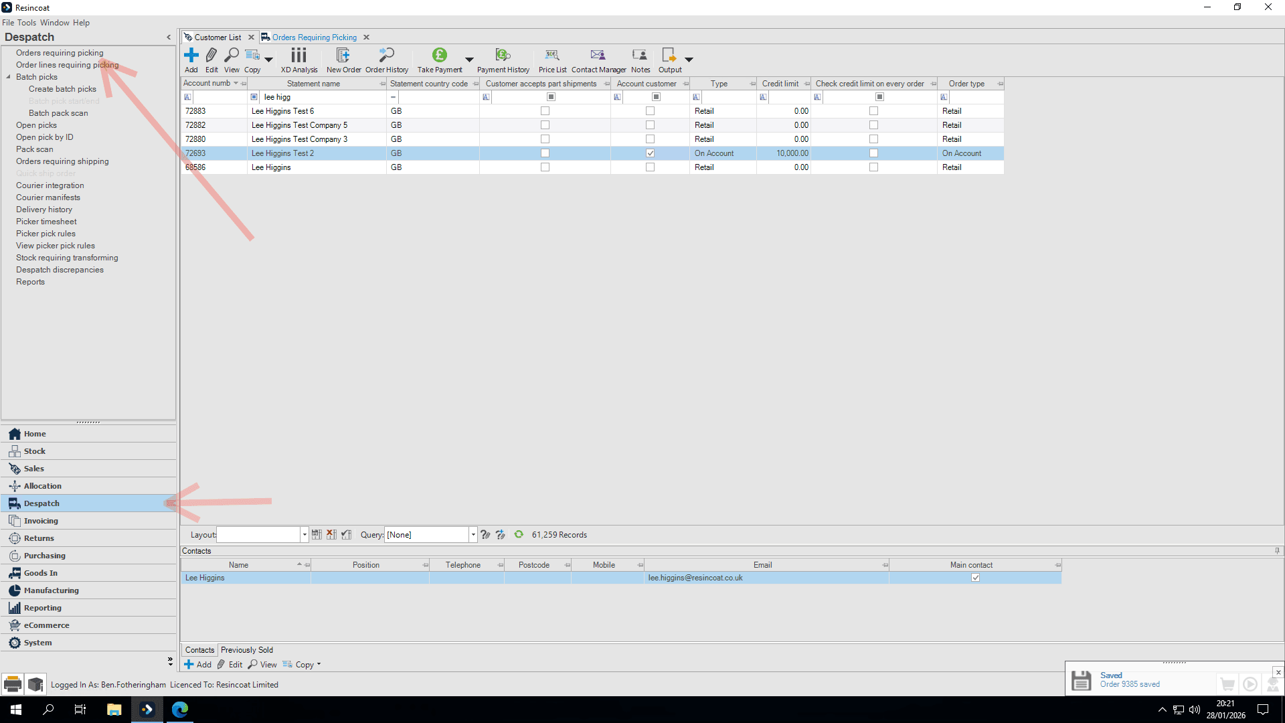
Task: Tick part shipments checkbox for account 68586
Action: pos(545,167)
